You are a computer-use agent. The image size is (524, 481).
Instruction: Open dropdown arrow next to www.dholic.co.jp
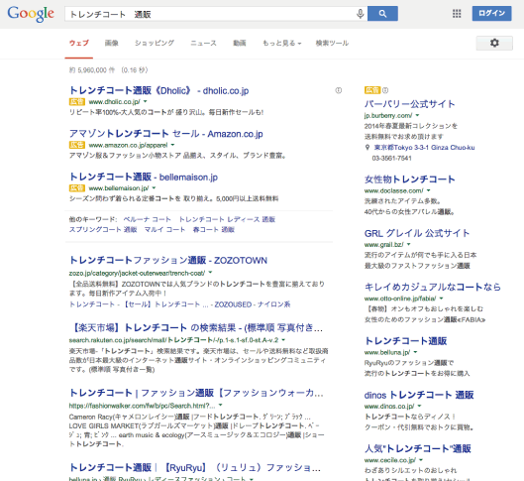click(x=146, y=101)
